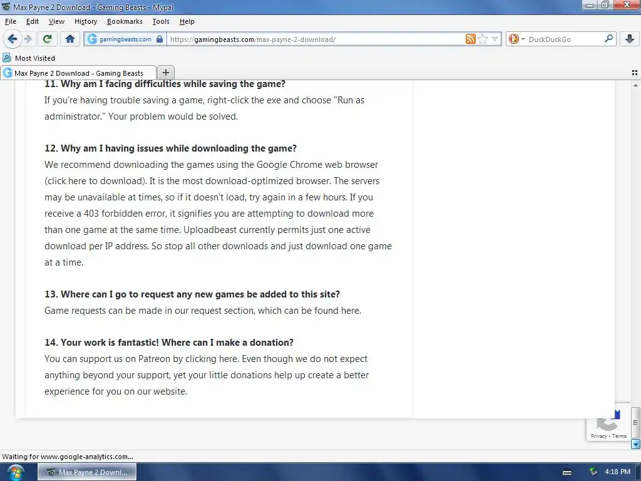This screenshot has height=481, width=641.
Task: Open a new tab with plus button
Action: 165,73
